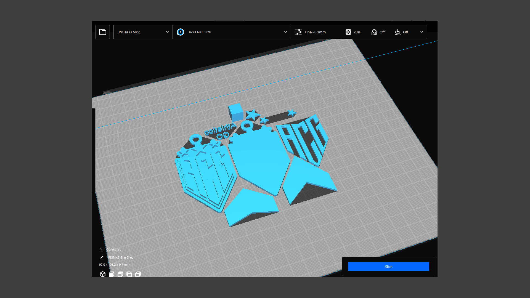Open file with the folder icon
Screen dimensions: 530x298
pyautogui.click(x=103, y=32)
